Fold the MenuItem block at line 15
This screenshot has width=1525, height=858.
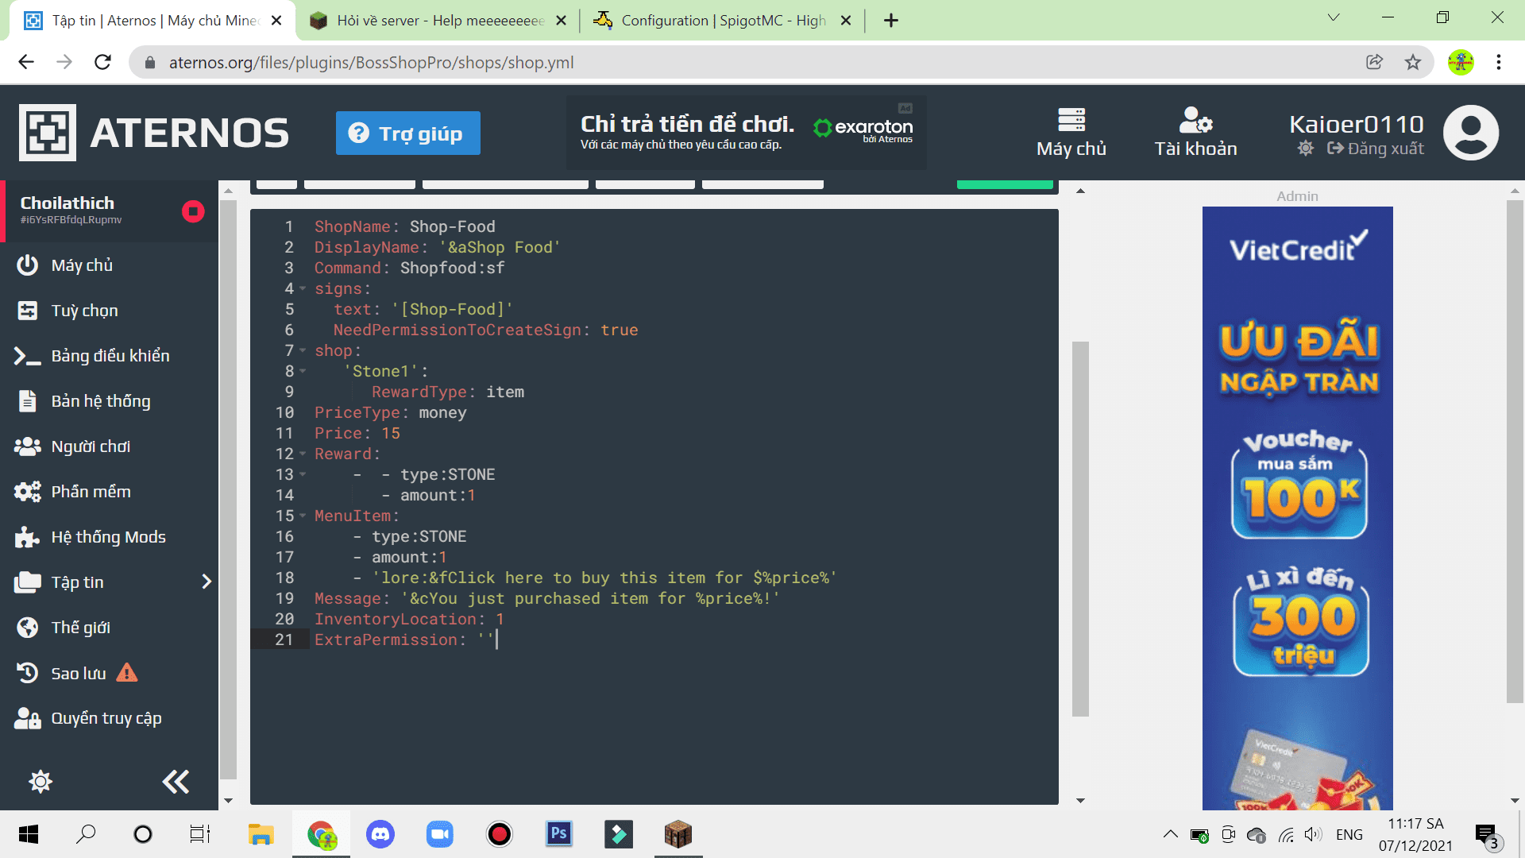[303, 516]
